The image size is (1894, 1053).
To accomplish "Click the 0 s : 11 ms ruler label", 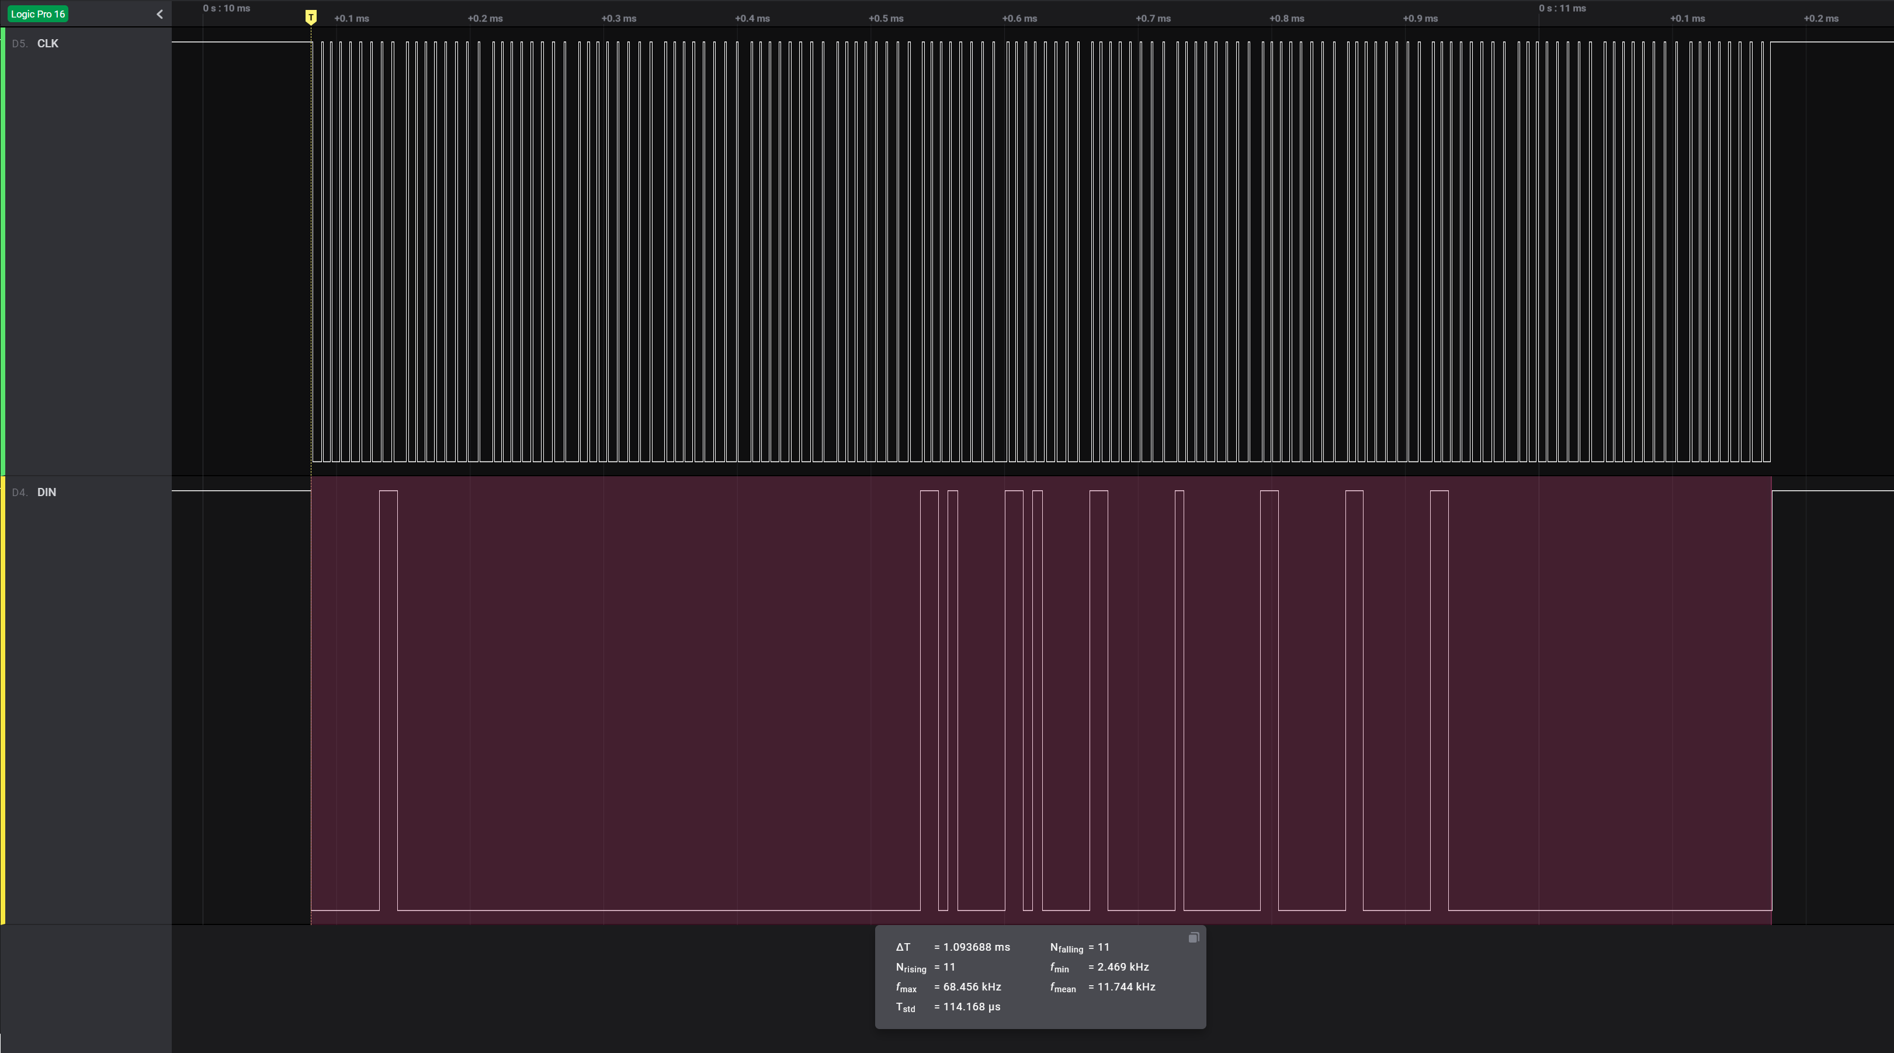I will point(1562,8).
